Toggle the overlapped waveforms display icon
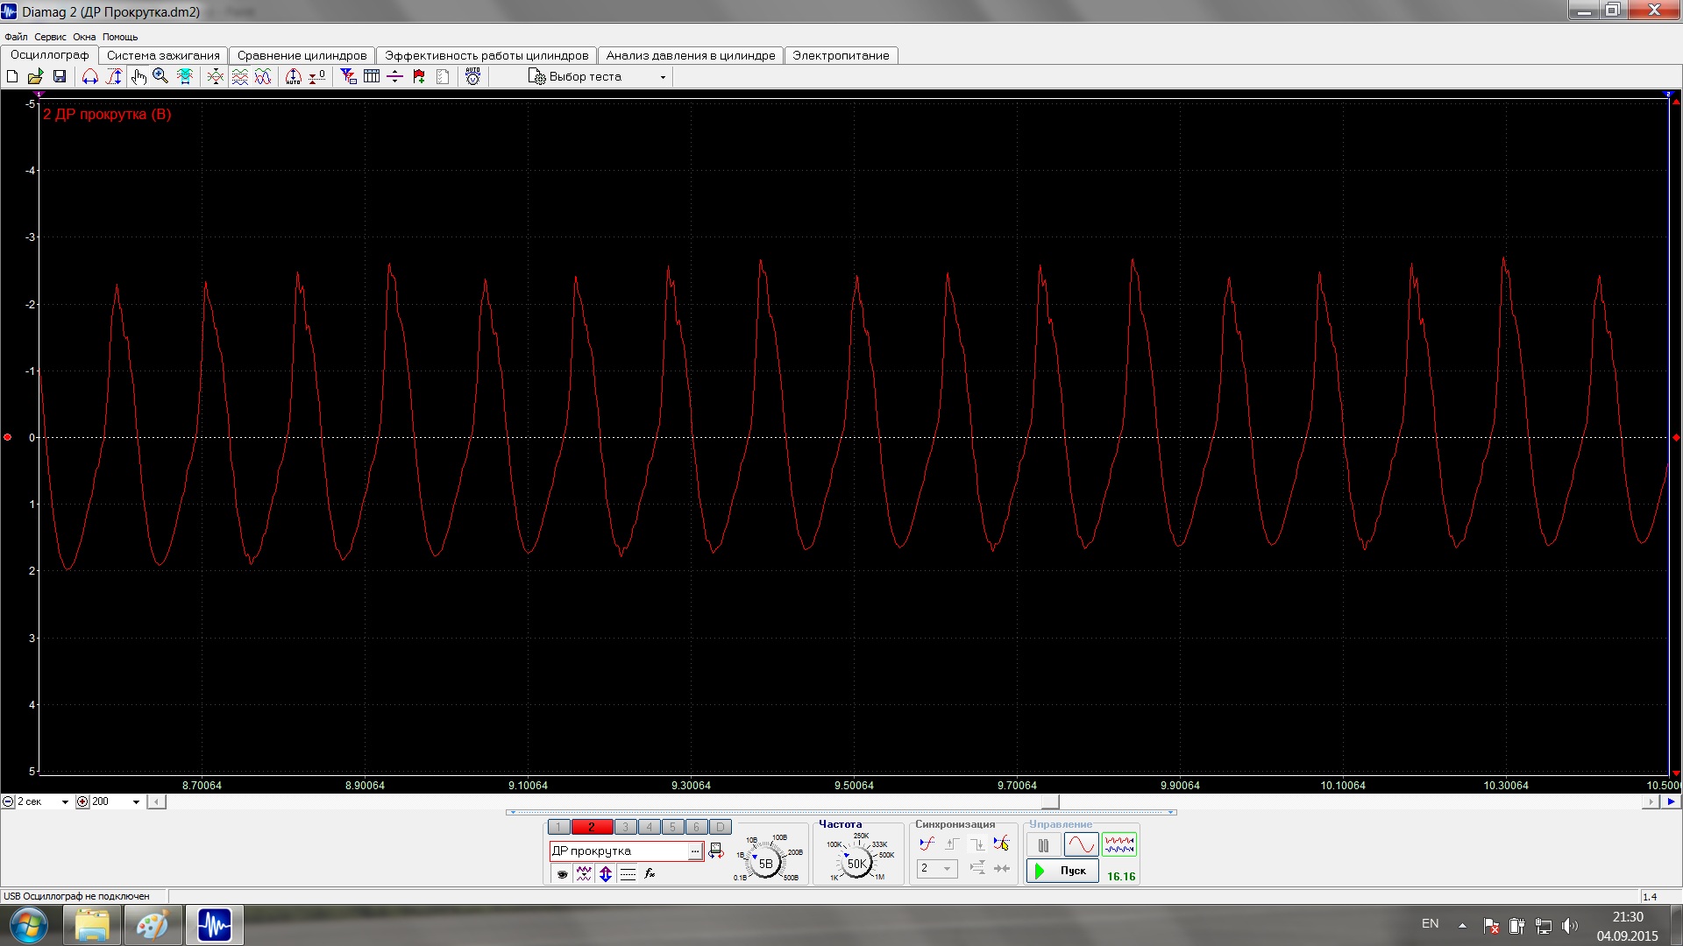Image resolution: width=1683 pixels, height=946 pixels. point(263,77)
